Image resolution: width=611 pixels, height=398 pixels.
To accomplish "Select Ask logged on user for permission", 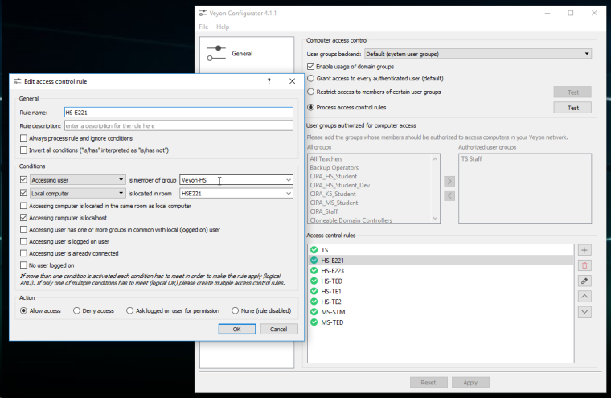I will 129,310.
